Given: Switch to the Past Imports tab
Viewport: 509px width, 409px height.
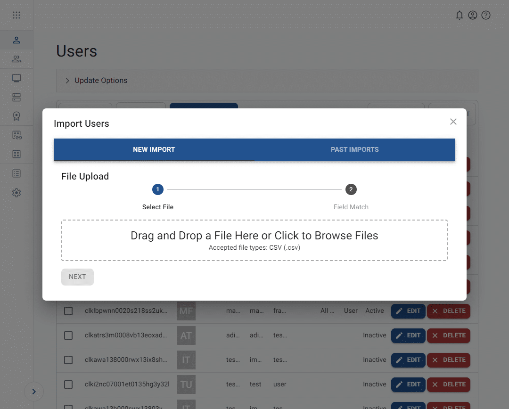Looking at the screenshot, I should point(355,149).
